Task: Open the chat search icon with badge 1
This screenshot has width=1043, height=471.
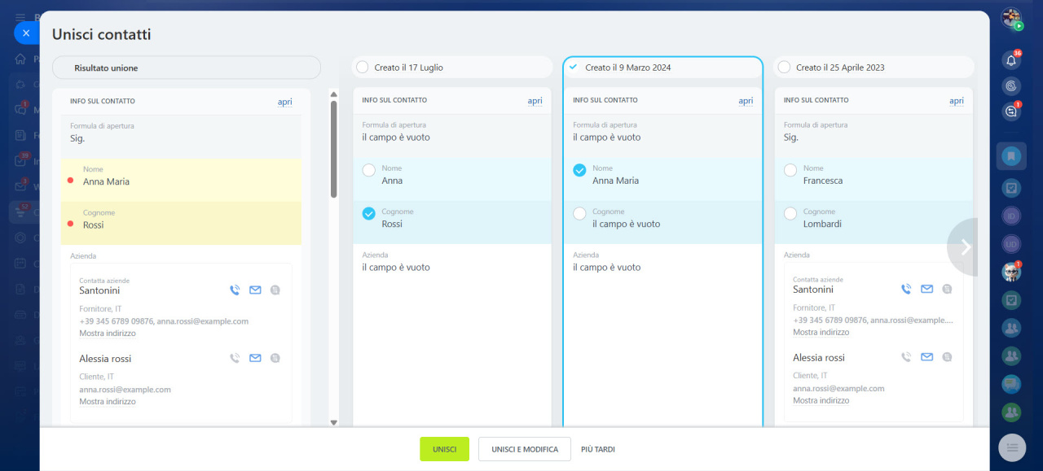Action: coord(1011,111)
